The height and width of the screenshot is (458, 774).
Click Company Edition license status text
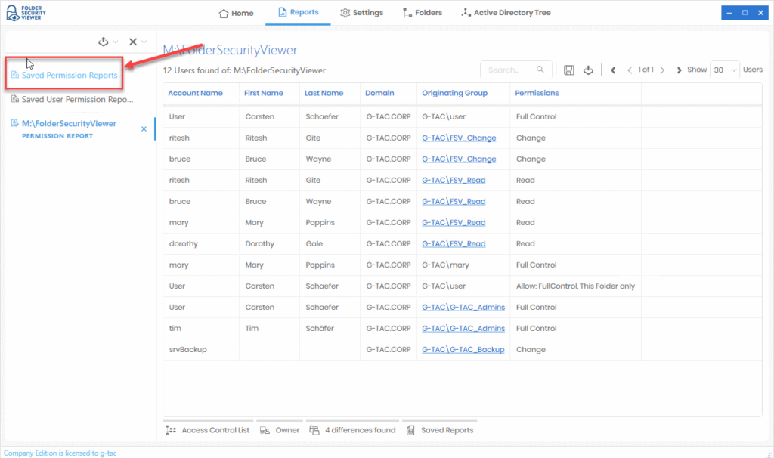click(x=60, y=453)
